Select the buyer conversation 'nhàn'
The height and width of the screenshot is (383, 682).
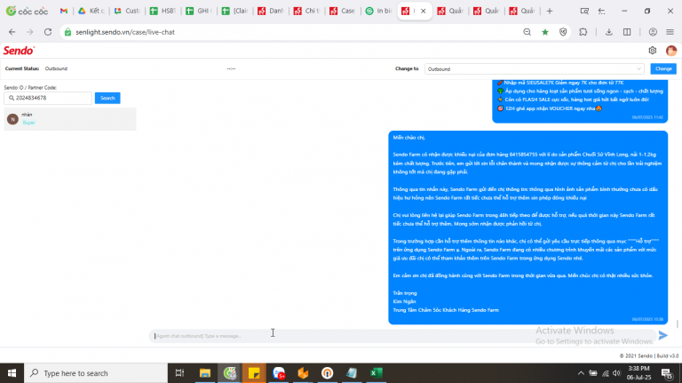pos(70,119)
